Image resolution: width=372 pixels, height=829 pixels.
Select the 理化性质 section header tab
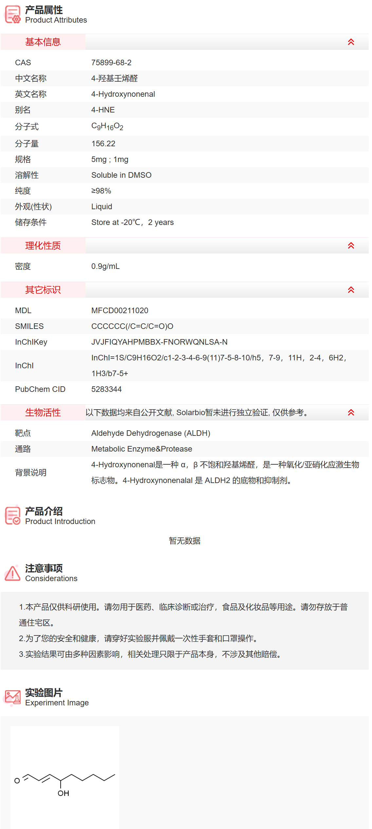point(43,246)
